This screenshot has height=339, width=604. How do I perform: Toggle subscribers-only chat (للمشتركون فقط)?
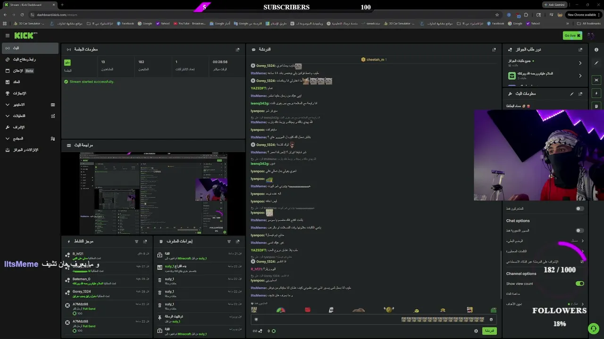[579, 209]
